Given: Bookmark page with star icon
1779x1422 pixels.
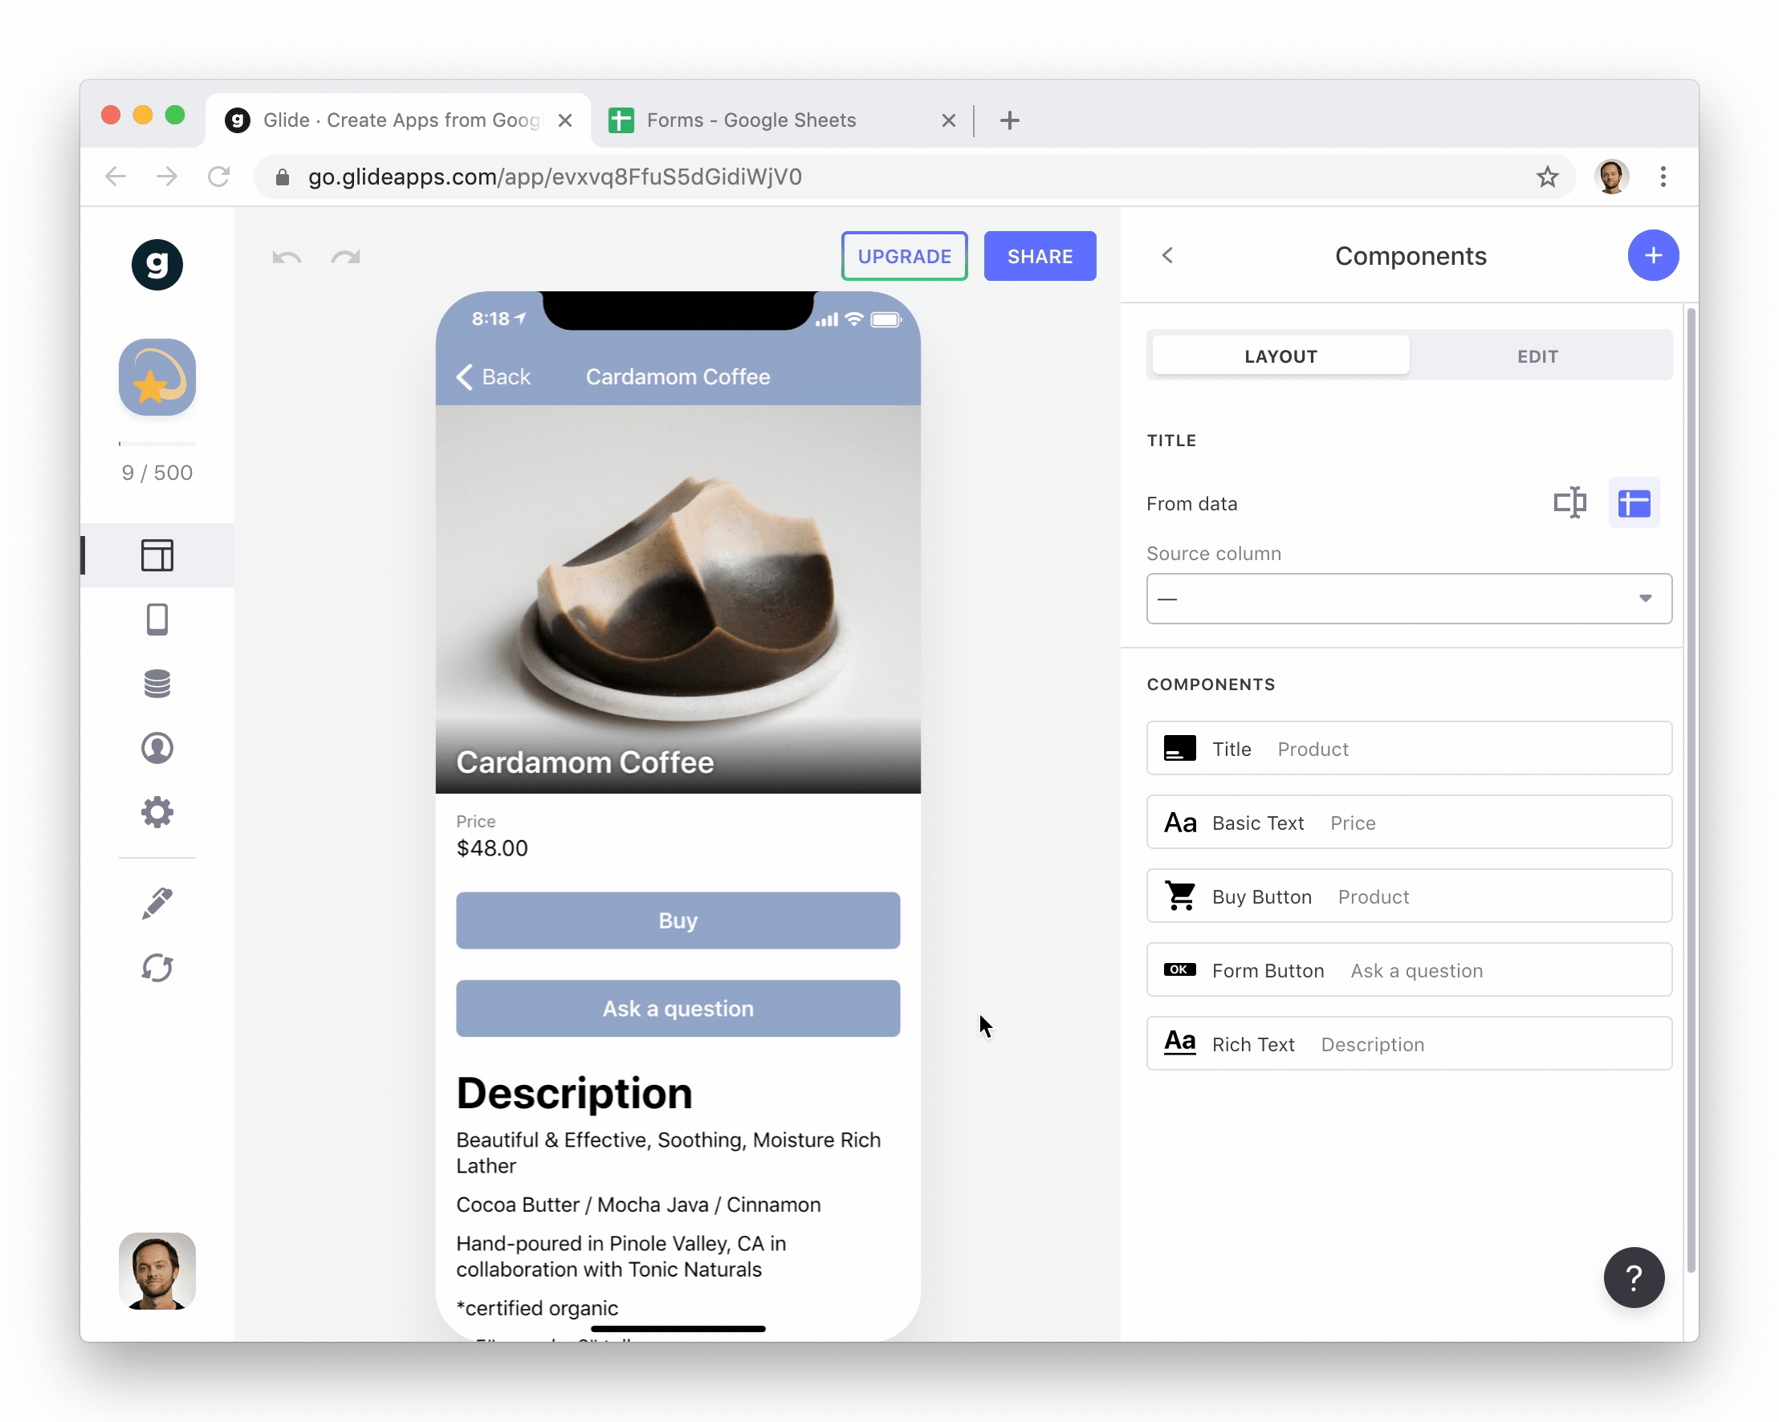Looking at the screenshot, I should click(1547, 177).
